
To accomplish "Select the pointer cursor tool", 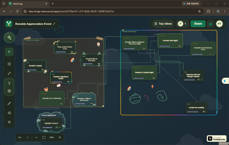I will coord(9,52).
